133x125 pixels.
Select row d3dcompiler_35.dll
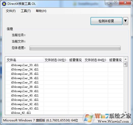point(64,74)
